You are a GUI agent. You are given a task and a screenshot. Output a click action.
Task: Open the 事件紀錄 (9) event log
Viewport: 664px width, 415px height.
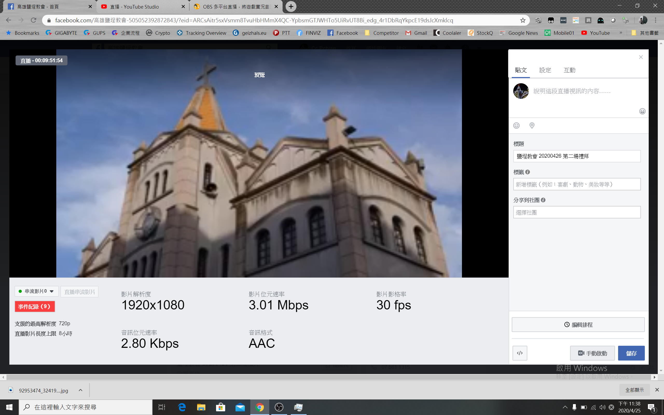click(x=35, y=306)
